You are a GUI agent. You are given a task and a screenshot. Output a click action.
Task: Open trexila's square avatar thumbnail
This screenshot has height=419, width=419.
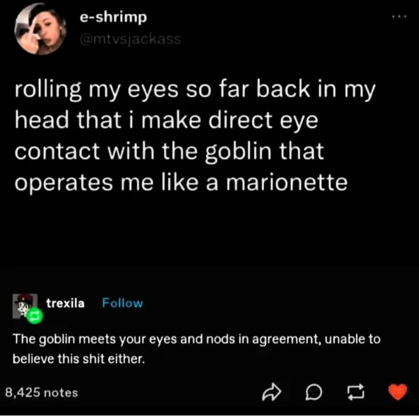(25, 306)
